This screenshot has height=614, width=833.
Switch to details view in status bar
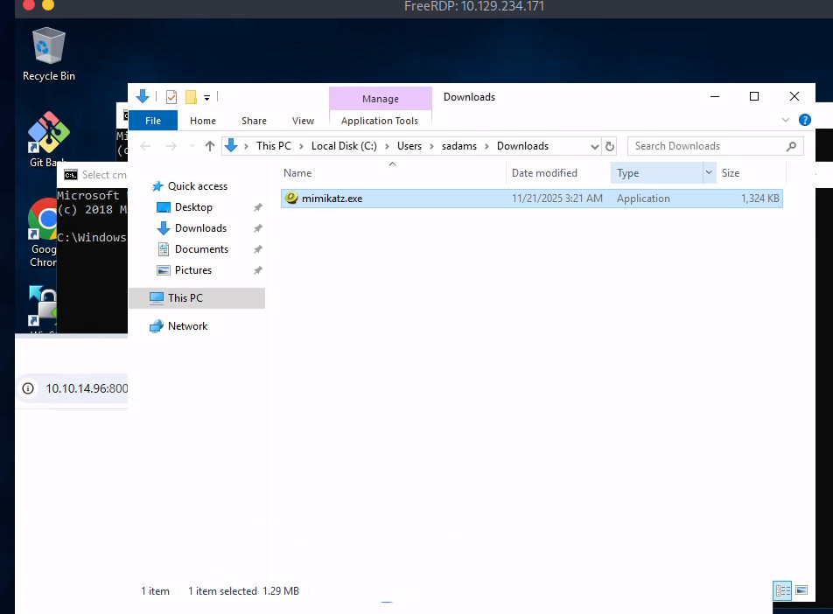coord(782,590)
